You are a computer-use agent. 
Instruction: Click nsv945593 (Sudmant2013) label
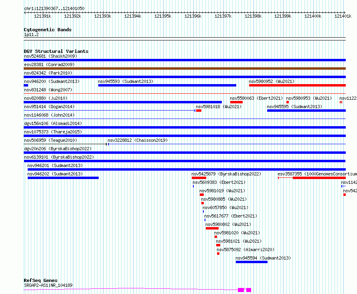126,81
